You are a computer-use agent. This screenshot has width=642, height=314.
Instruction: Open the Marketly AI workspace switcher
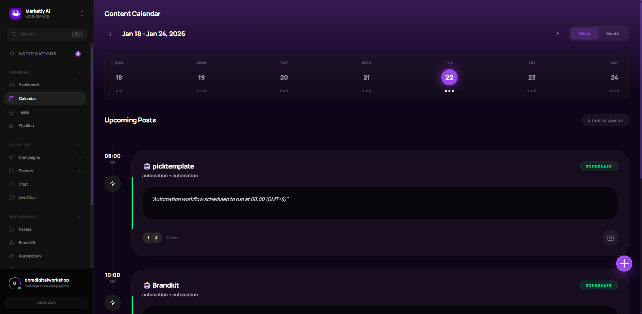coord(82,13)
